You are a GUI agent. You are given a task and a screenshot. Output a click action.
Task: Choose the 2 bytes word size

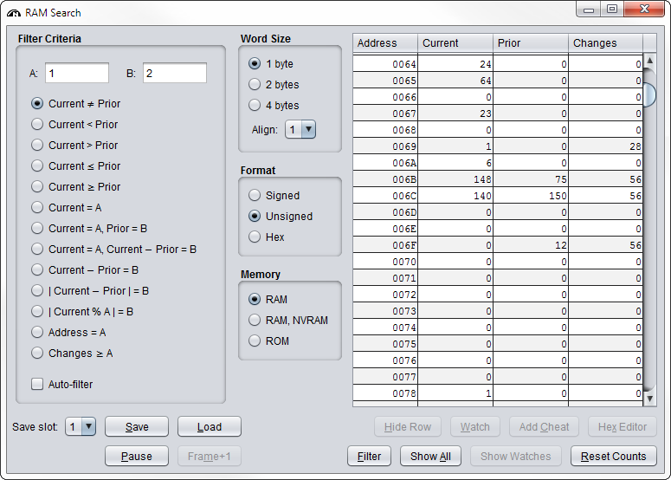(x=255, y=84)
